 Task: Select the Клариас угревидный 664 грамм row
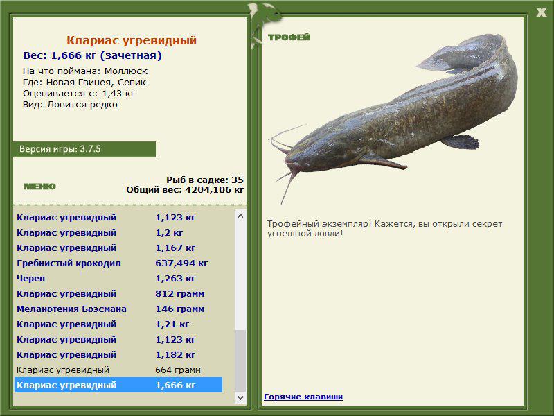[118, 370]
